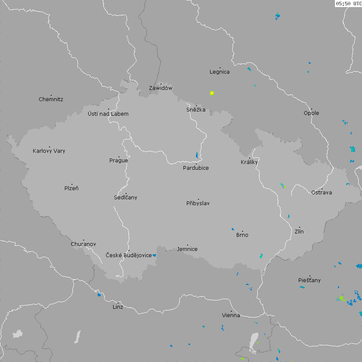Select the Pardubice city label
Screen dimensions: 362x362
(x=196, y=168)
